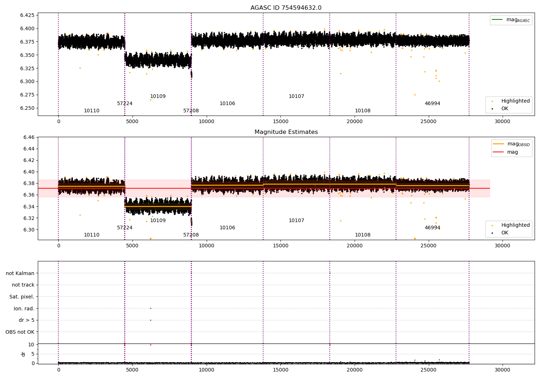
Task: Click OBSID label 57224 in the Magnitude Estimates plot
Action: (x=125, y=228)
